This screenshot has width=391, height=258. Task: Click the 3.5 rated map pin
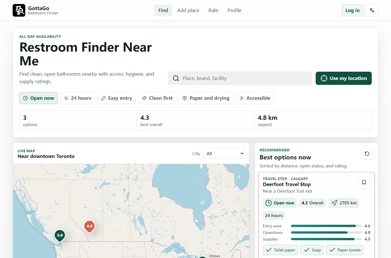60,236
